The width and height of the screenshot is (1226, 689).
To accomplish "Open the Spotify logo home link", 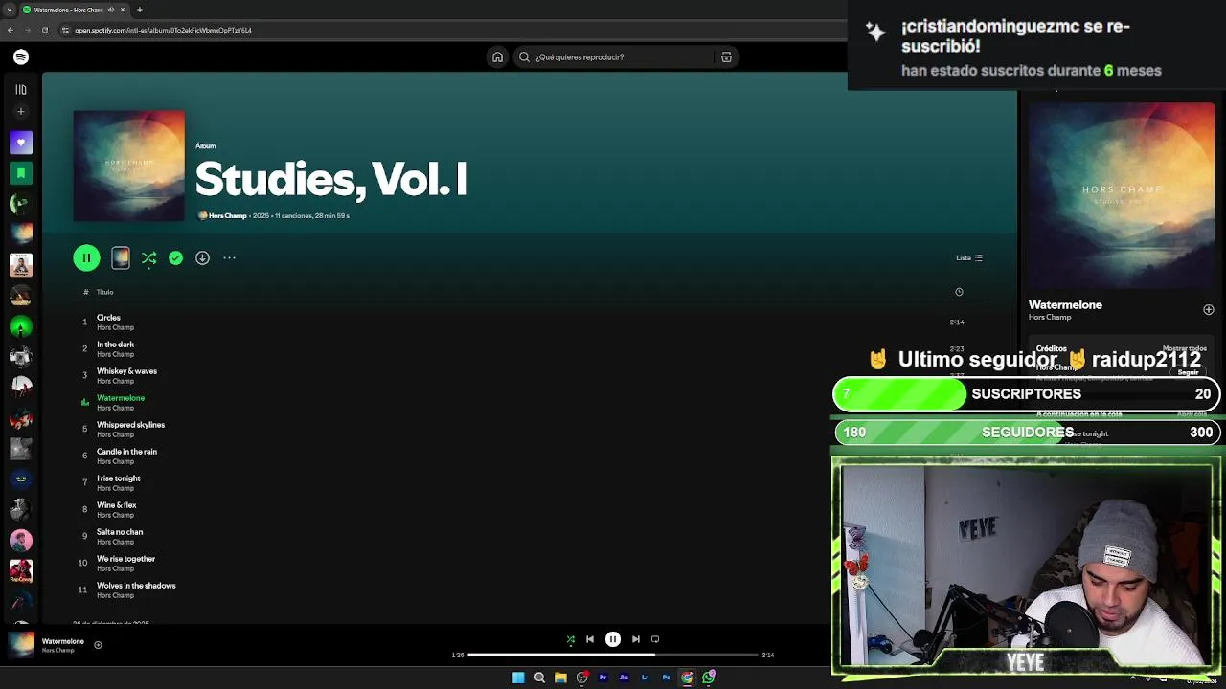I will [x=21, y=57].
